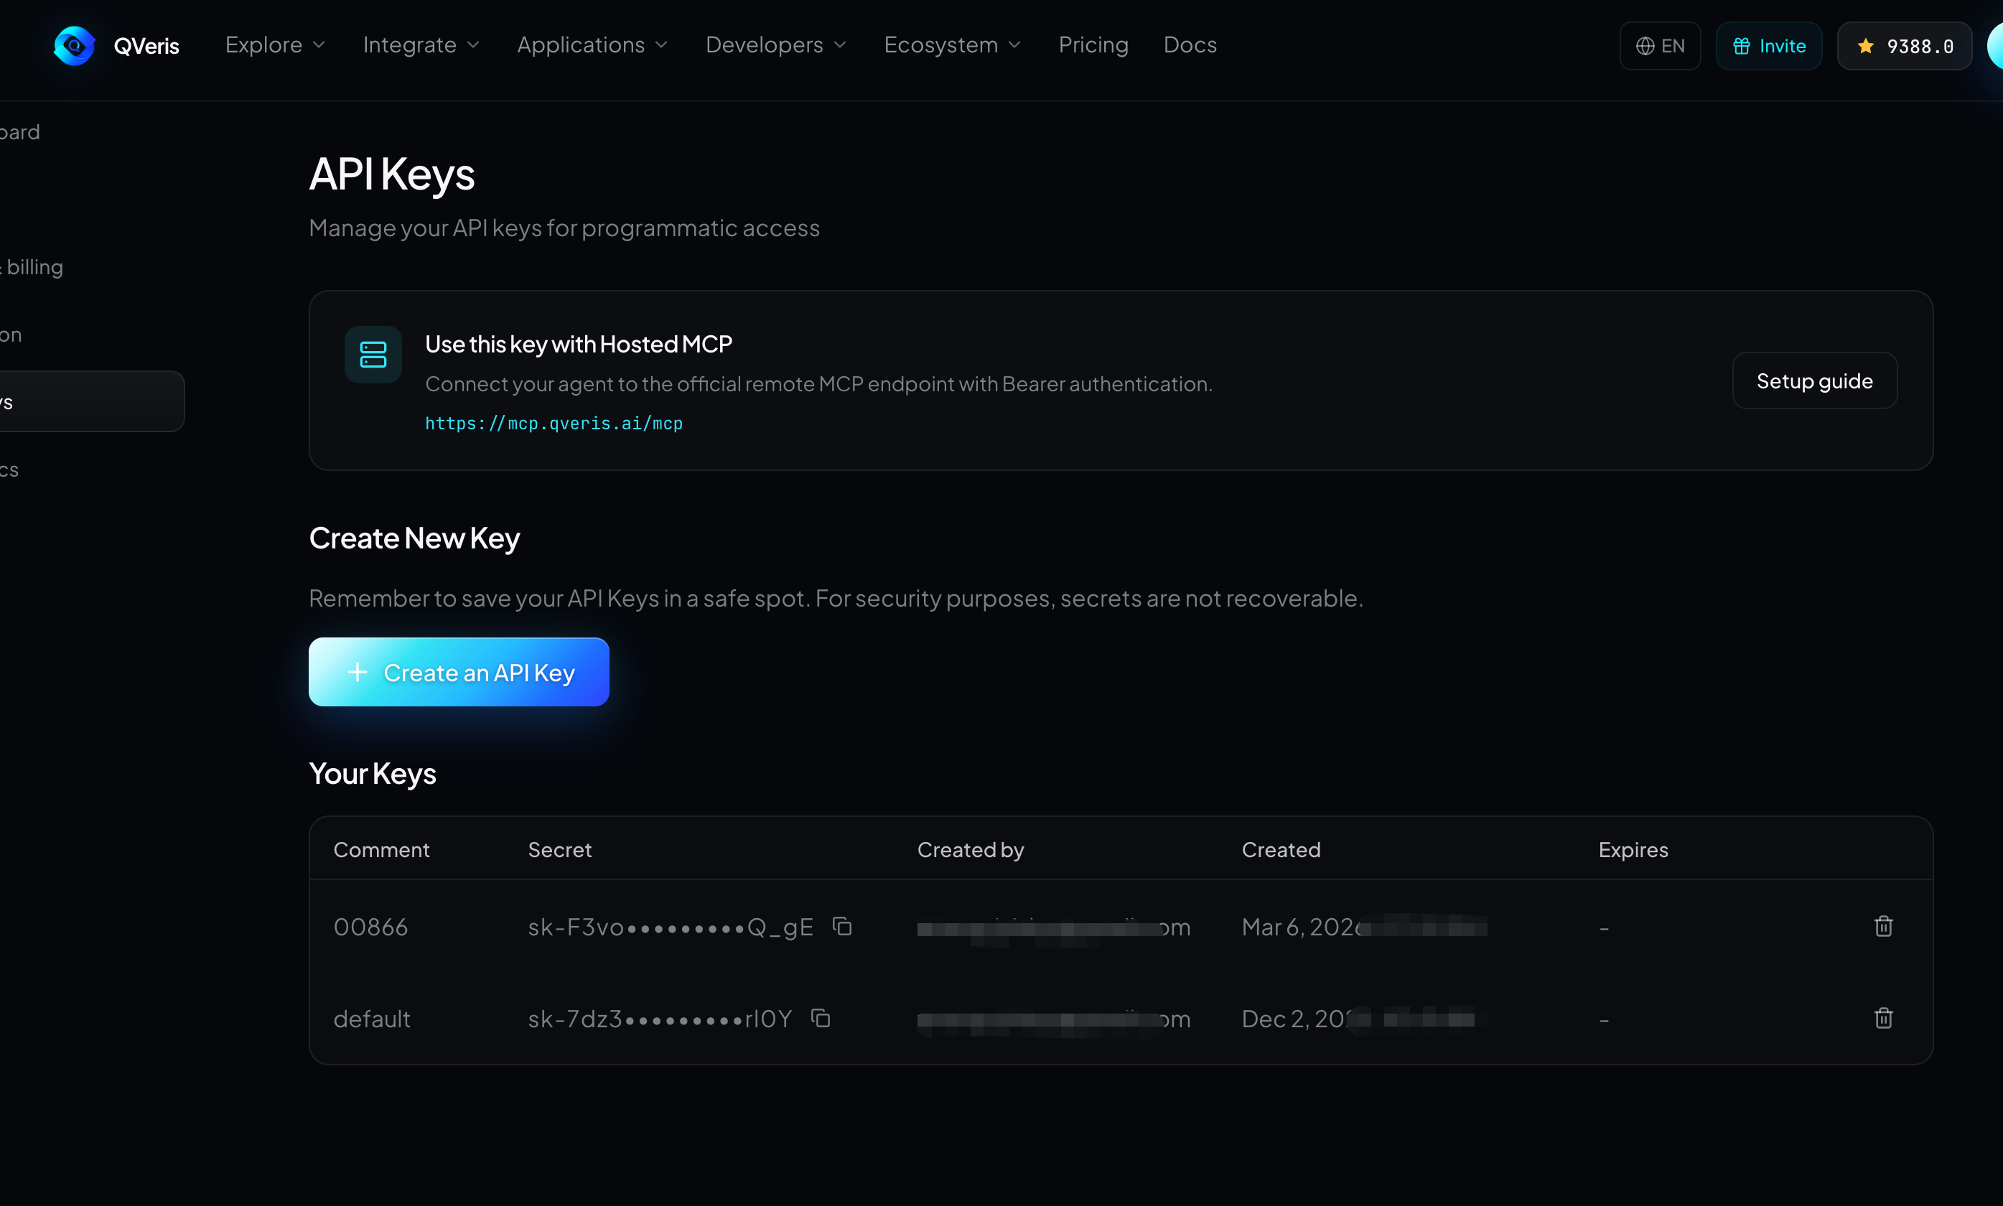Click the default comment cell
This screenshot has height=1206, width=2003.
coord(371,1018)
